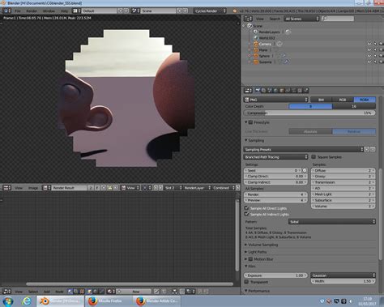The image size is (384, 307).
Task: Click the RenderLayers entry in the outliner
Action: point(269,32)
